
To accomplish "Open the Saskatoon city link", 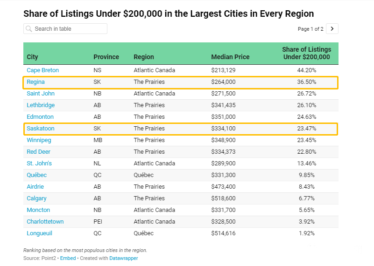I will [41, 129].
